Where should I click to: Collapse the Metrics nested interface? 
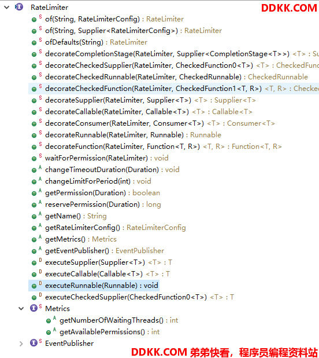tap(21, 309)
